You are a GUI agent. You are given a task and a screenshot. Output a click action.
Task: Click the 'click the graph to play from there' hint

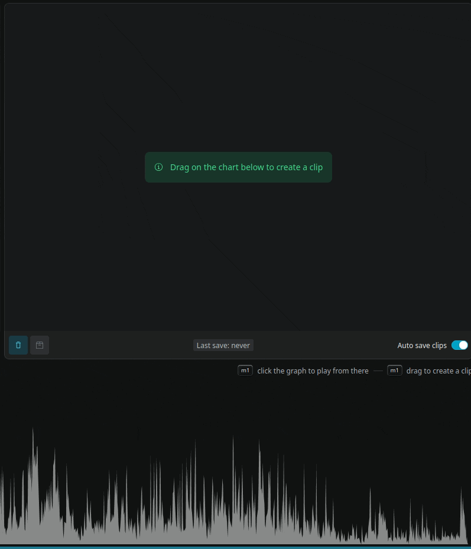pyautogui.click(x=313, y=371)
